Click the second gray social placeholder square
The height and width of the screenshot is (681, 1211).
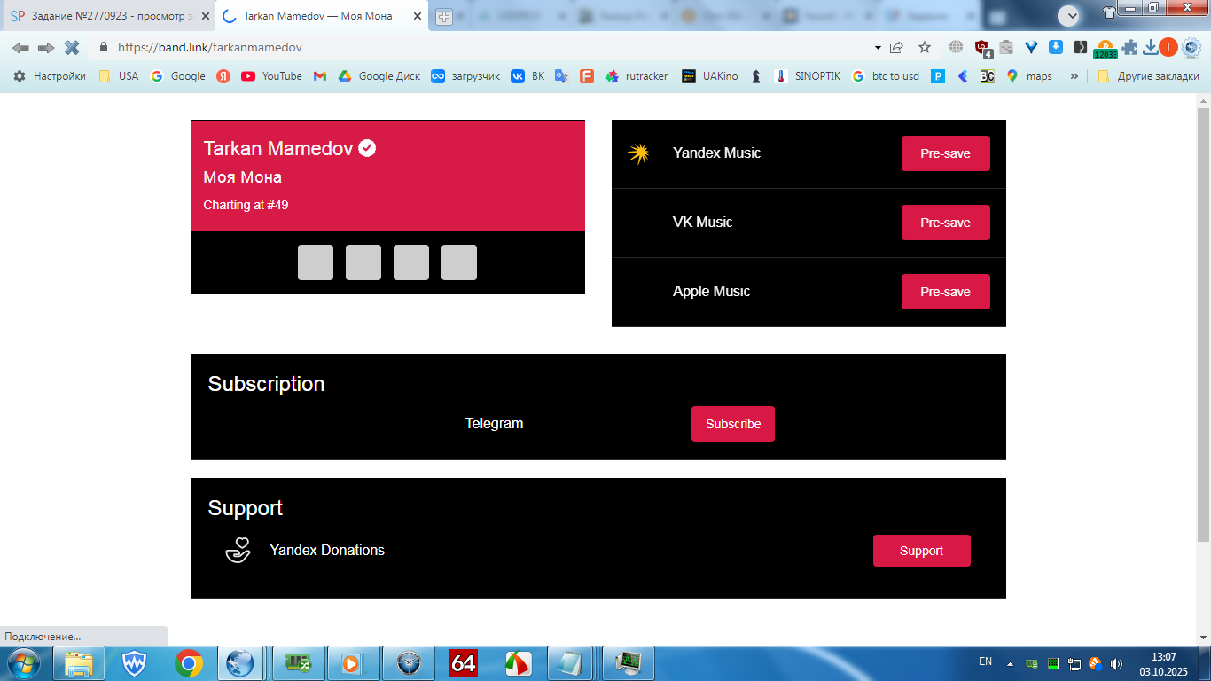(x=363, y=262)
